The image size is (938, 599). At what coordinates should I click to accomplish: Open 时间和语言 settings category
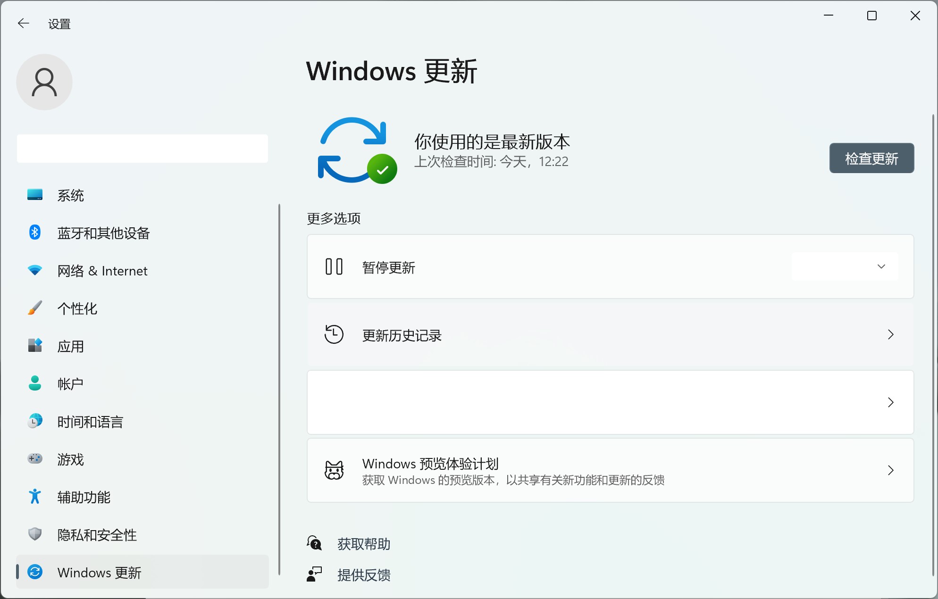90,422
